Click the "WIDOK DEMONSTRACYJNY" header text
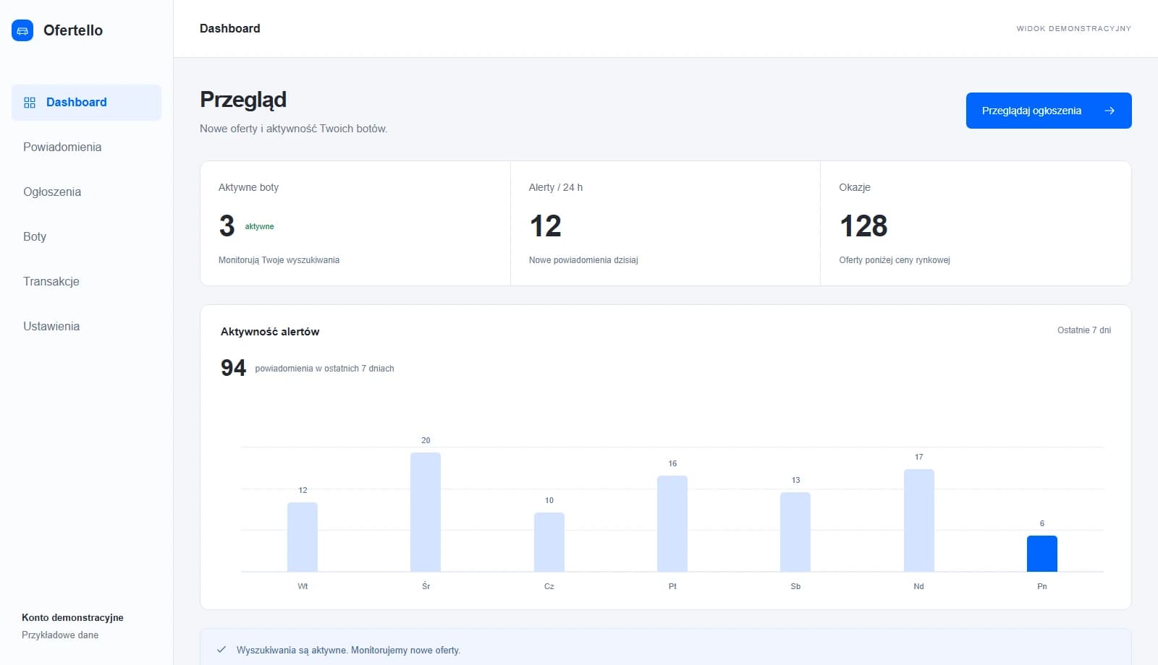 coord(1074,29)
